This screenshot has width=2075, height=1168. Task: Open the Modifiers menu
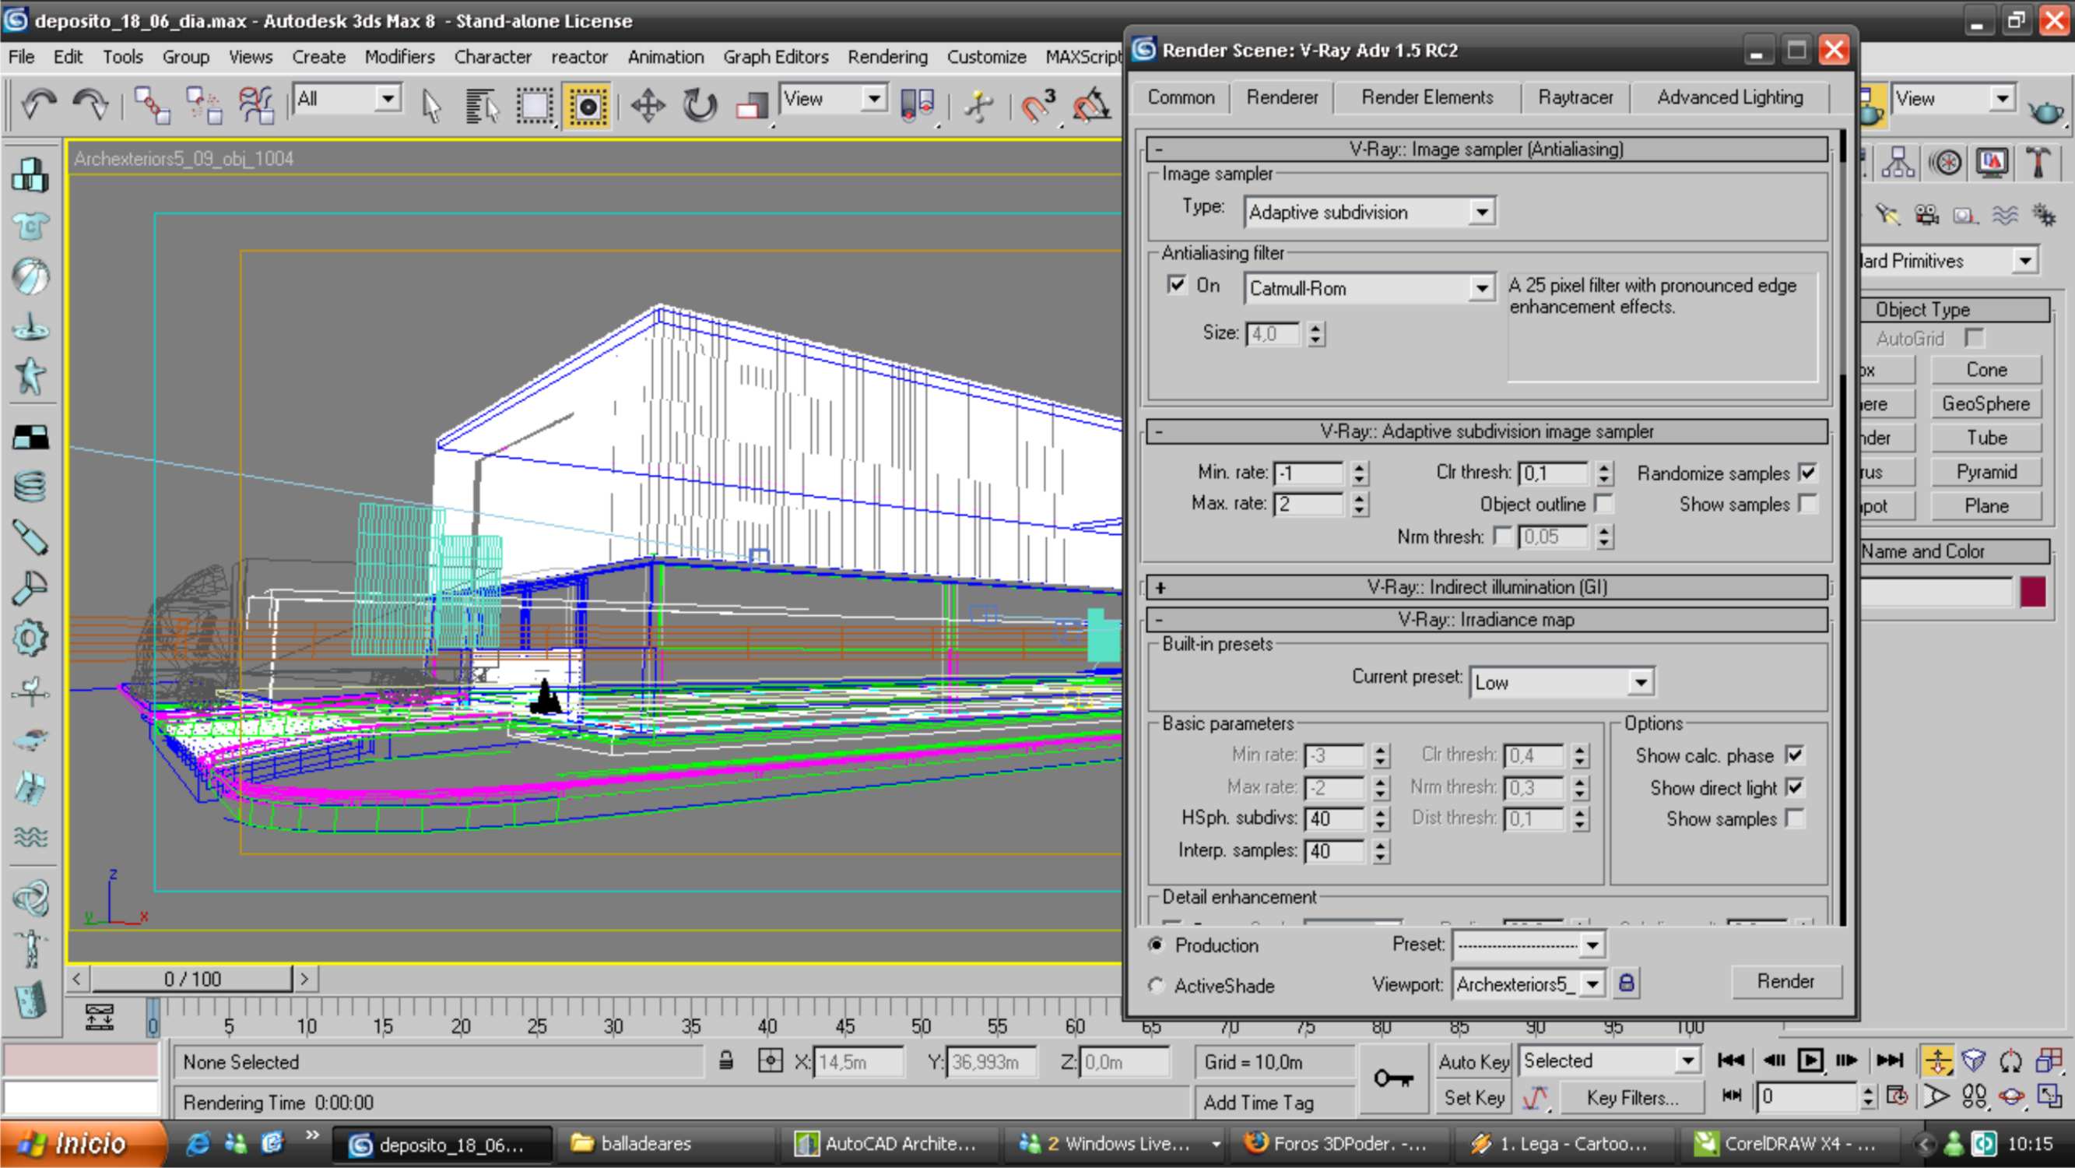point(398,57)
